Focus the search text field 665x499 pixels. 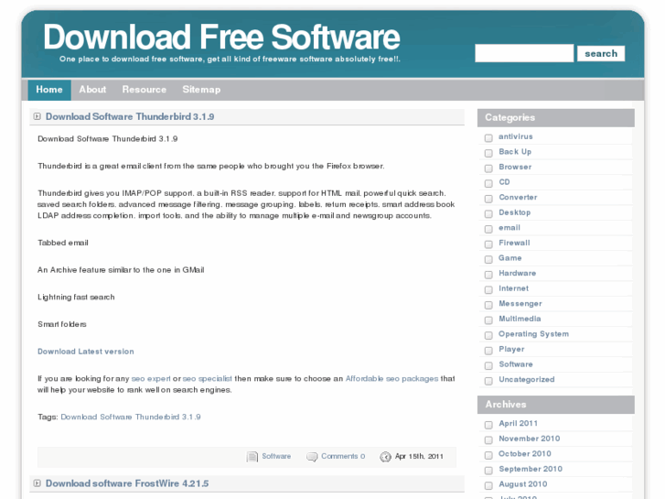point(524,53)
